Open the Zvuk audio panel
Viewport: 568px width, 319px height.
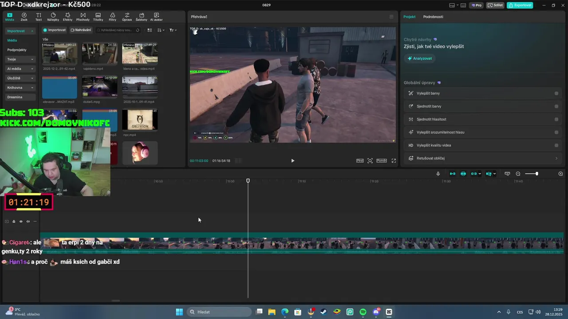[x=24, y=17]
